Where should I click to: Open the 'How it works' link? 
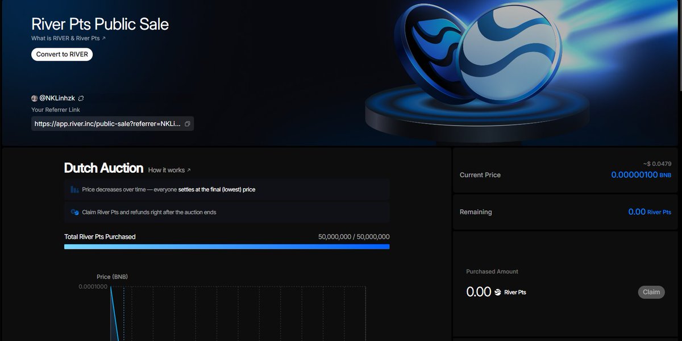pyautogui.click(x=169, y=170)
